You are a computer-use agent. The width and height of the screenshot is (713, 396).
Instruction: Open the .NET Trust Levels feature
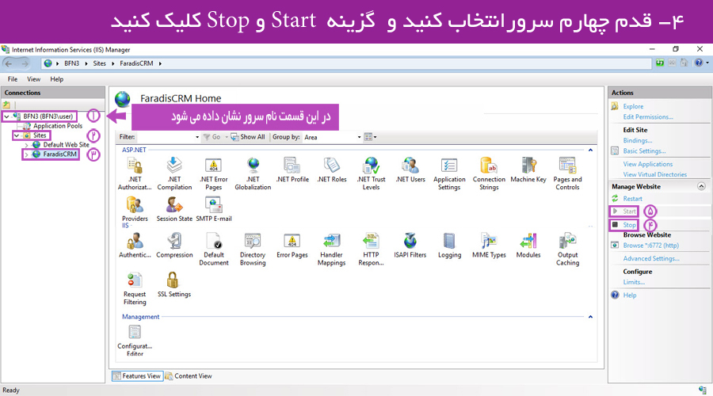[371, 173]
